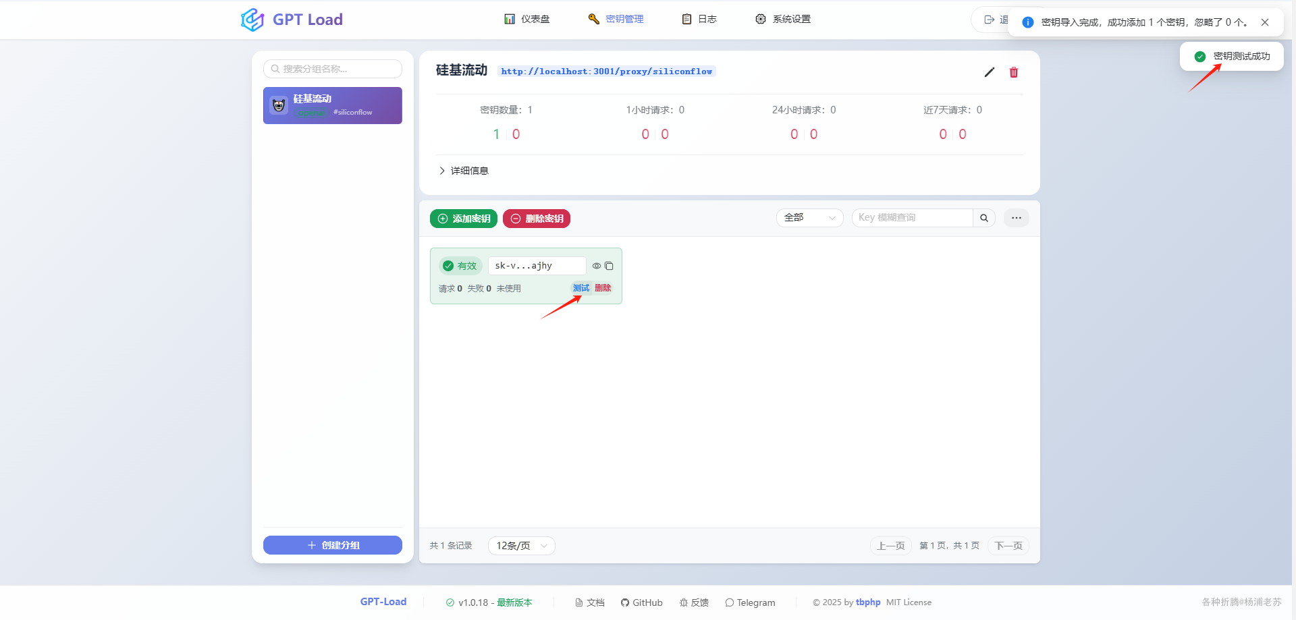This screenshot has height=620, width=1296.
Task: Expand the 详细信息 section
Action: pos(464,170)
